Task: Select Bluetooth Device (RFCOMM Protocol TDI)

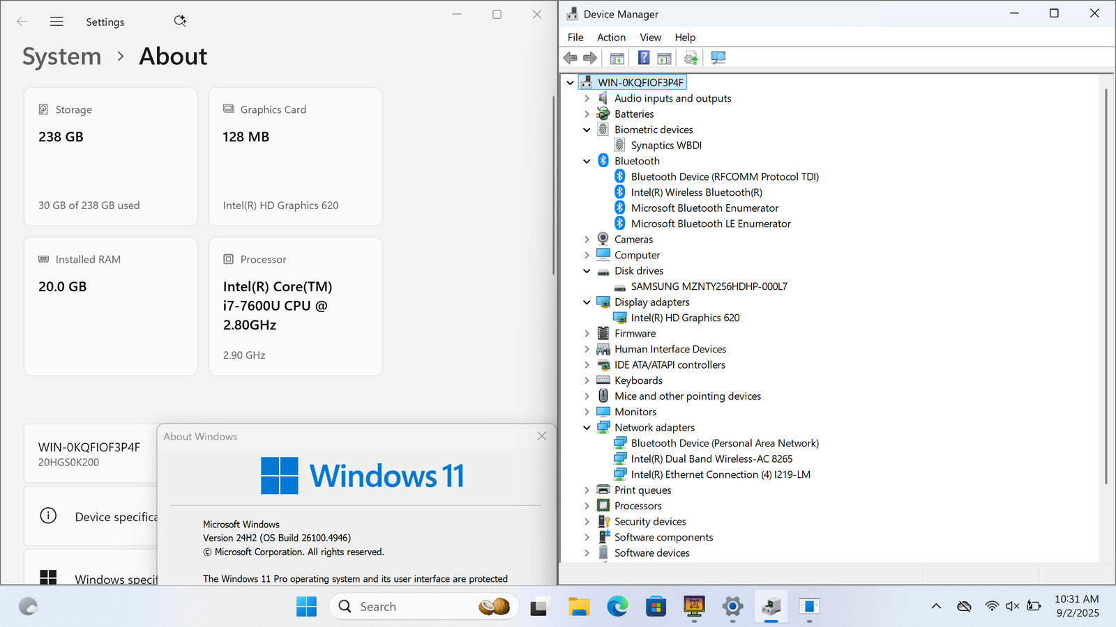Action: click(x=725, y=177)
